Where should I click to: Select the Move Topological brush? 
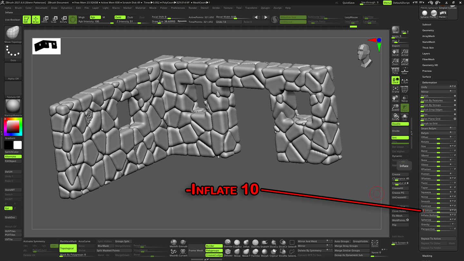pyautogui.click(x=13, y=33)
